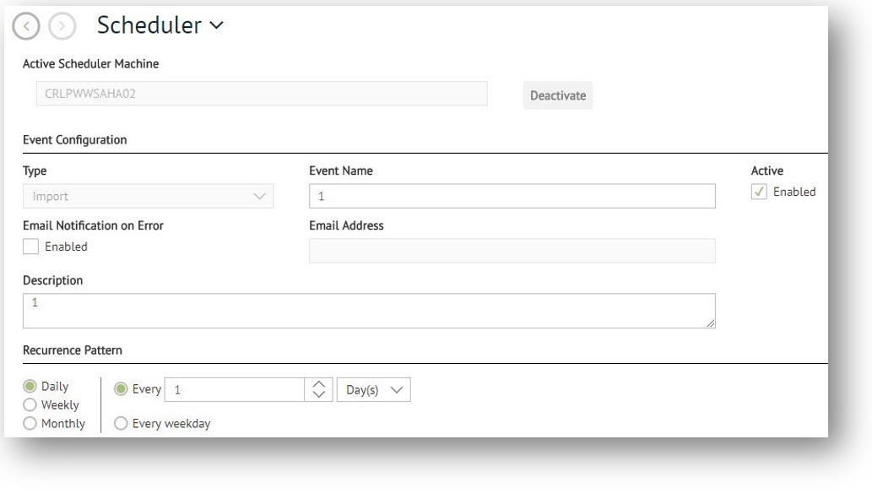Screen dimensions: 872x499
Task: Decrease the interval with down arrow
Action: [x=318, y=394]
